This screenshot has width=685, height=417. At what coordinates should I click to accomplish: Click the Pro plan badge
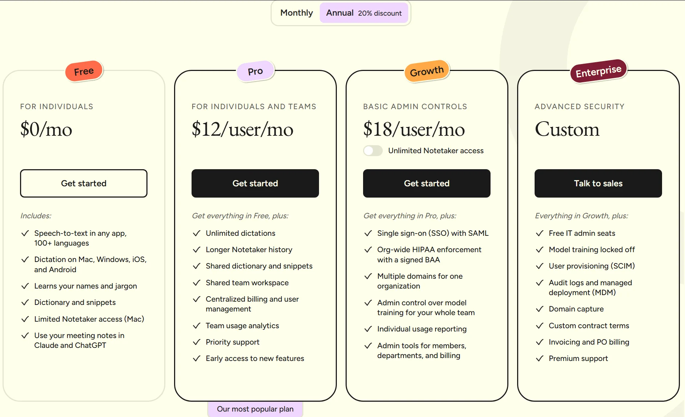pos(255,71)
